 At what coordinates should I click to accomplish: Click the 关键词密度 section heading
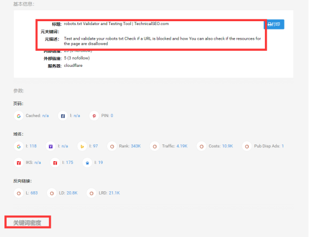point(27,223)
